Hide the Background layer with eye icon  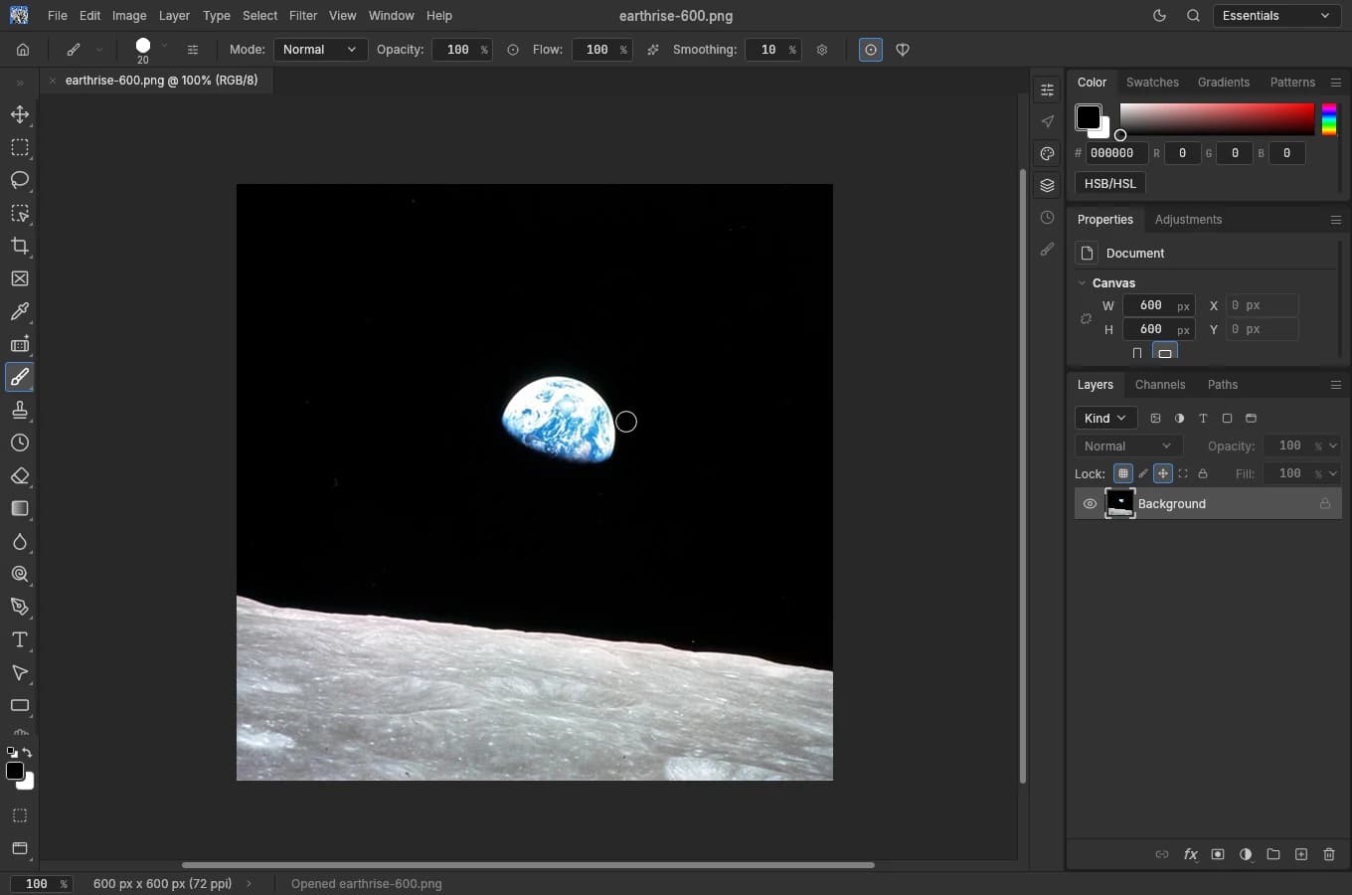point(1090,504)
